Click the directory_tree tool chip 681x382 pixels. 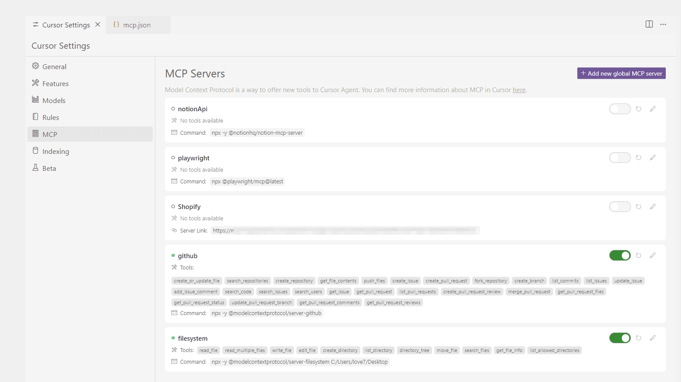414,350
